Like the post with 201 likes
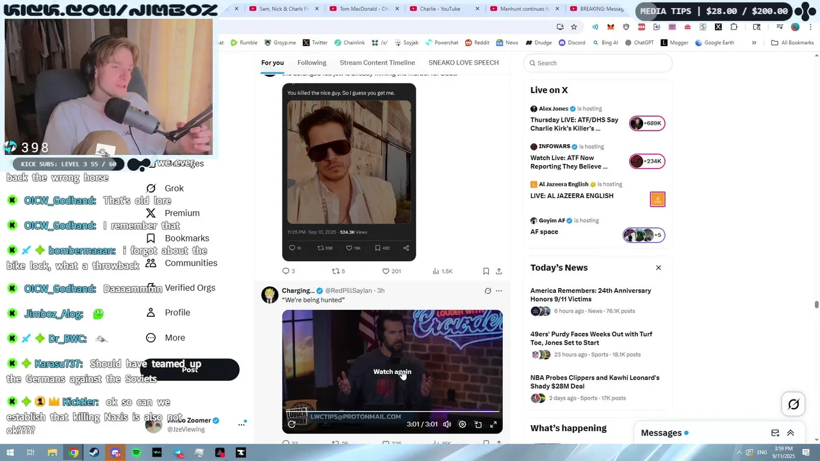Screen dimensions: 820x461 coord(391,271)
